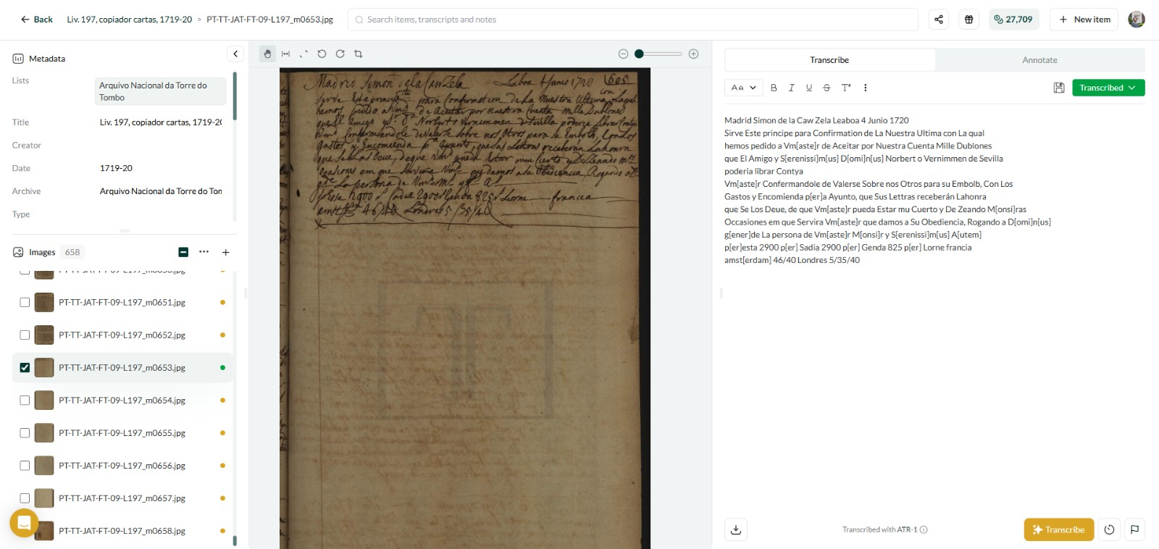Expand the font size dropdown
1159x549 pixels.
click(743, 88)
